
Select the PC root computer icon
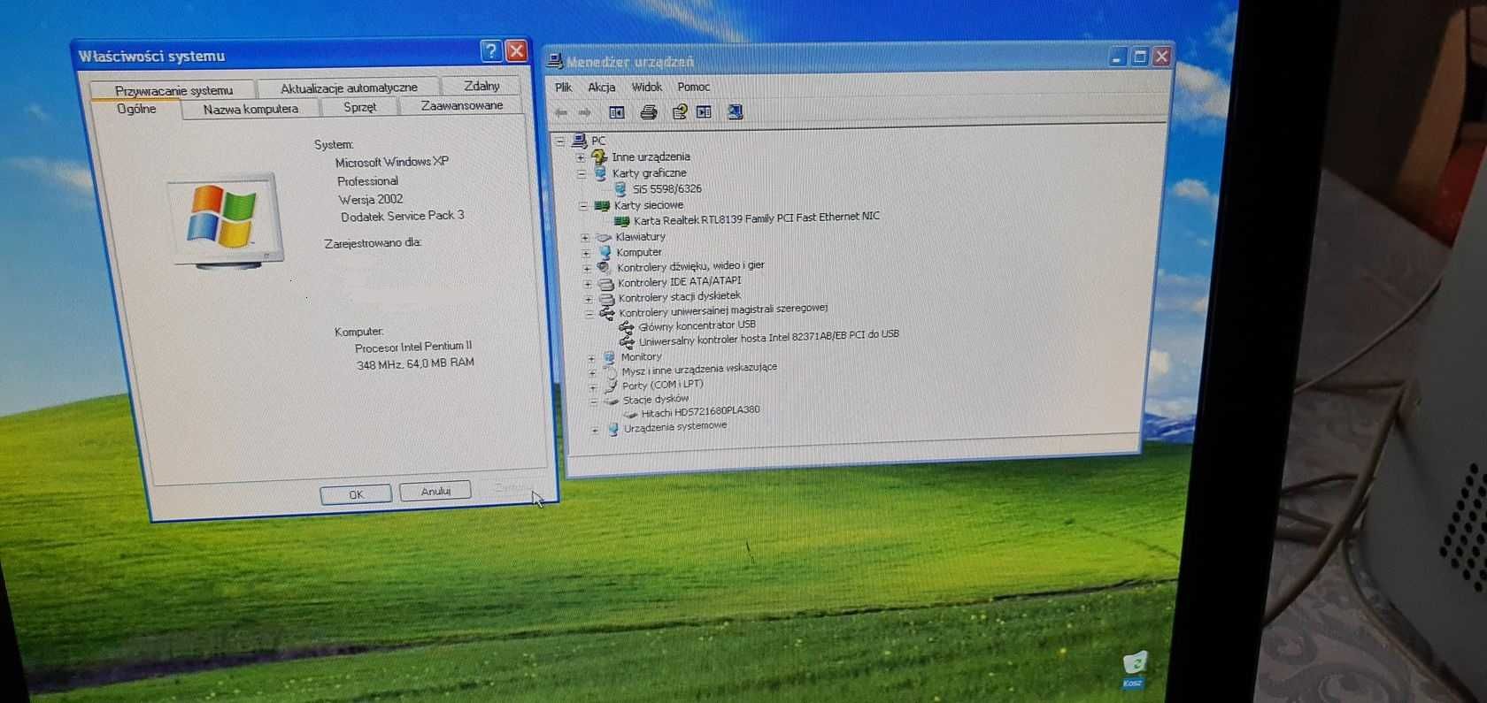[580, 141]
